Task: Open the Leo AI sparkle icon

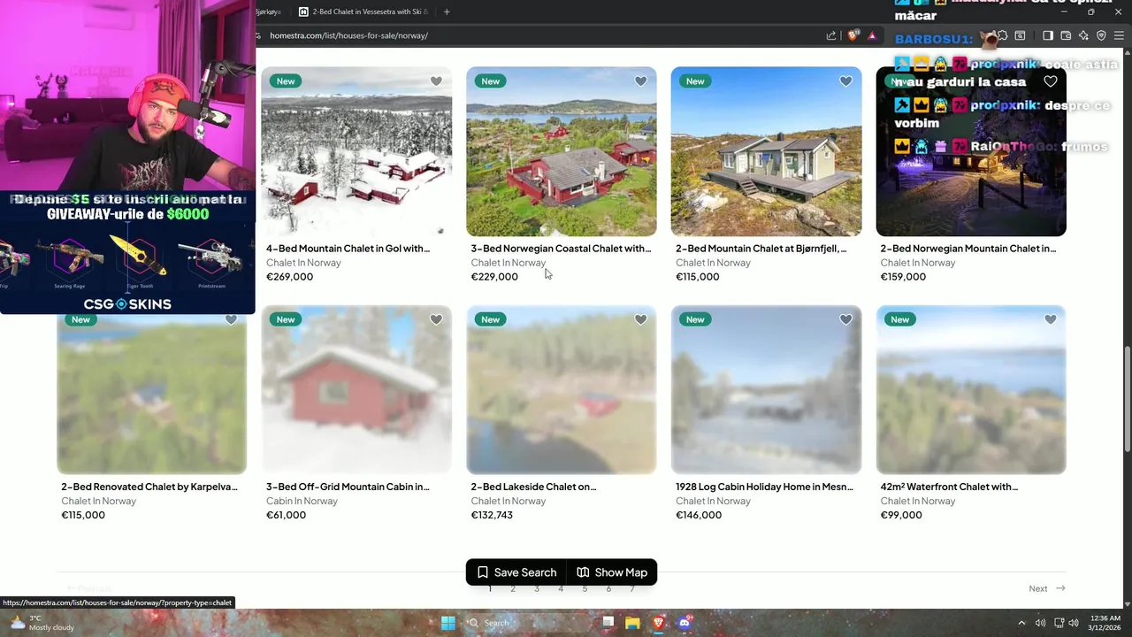Action: (1084, 35)
